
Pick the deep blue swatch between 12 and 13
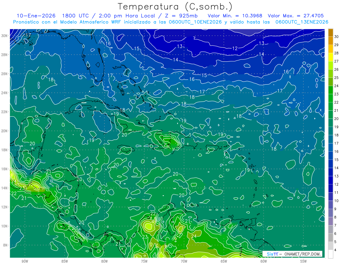pyautogui.click(x=331, y=180)
